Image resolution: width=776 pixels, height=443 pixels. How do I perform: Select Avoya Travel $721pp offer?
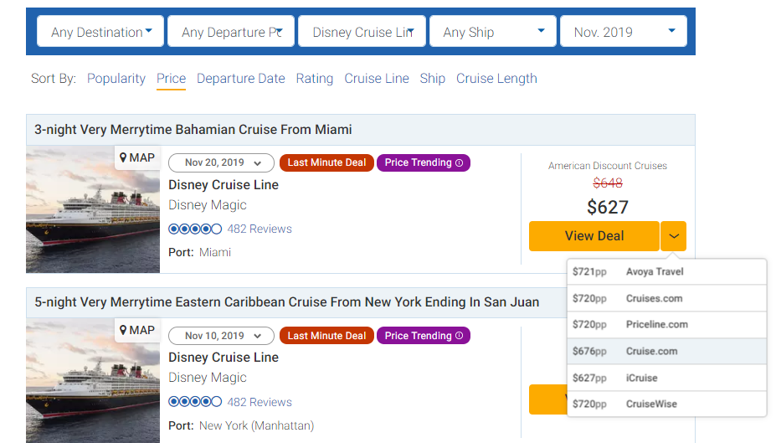[x=666, y=271]
